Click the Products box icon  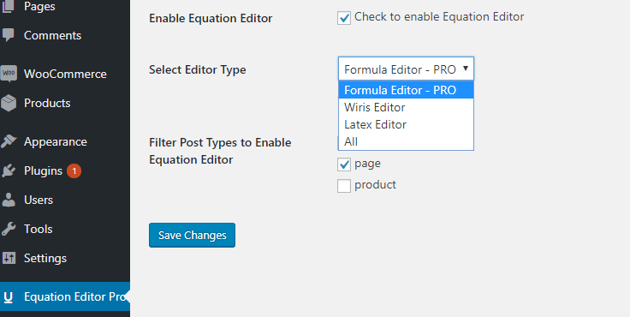9,103
